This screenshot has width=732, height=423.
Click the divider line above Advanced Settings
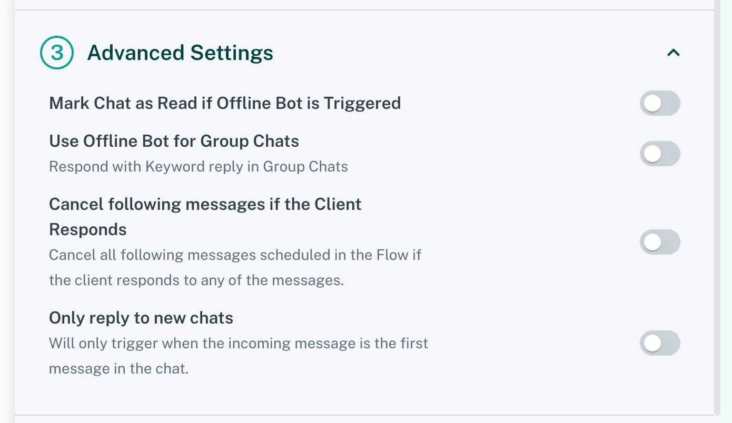363,10
